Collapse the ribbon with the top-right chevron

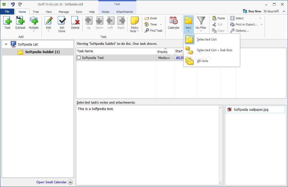click(284, 11)
